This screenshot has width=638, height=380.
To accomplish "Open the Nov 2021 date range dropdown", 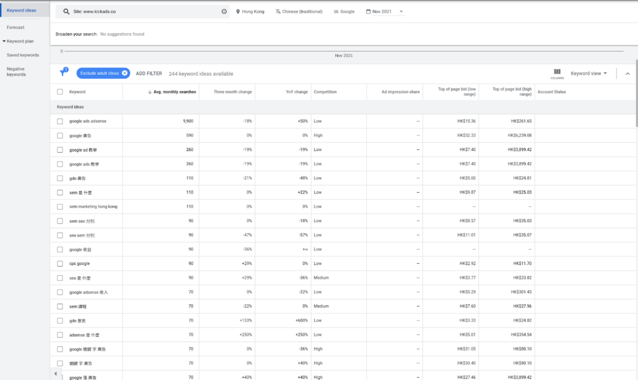I will coord(385,11).
